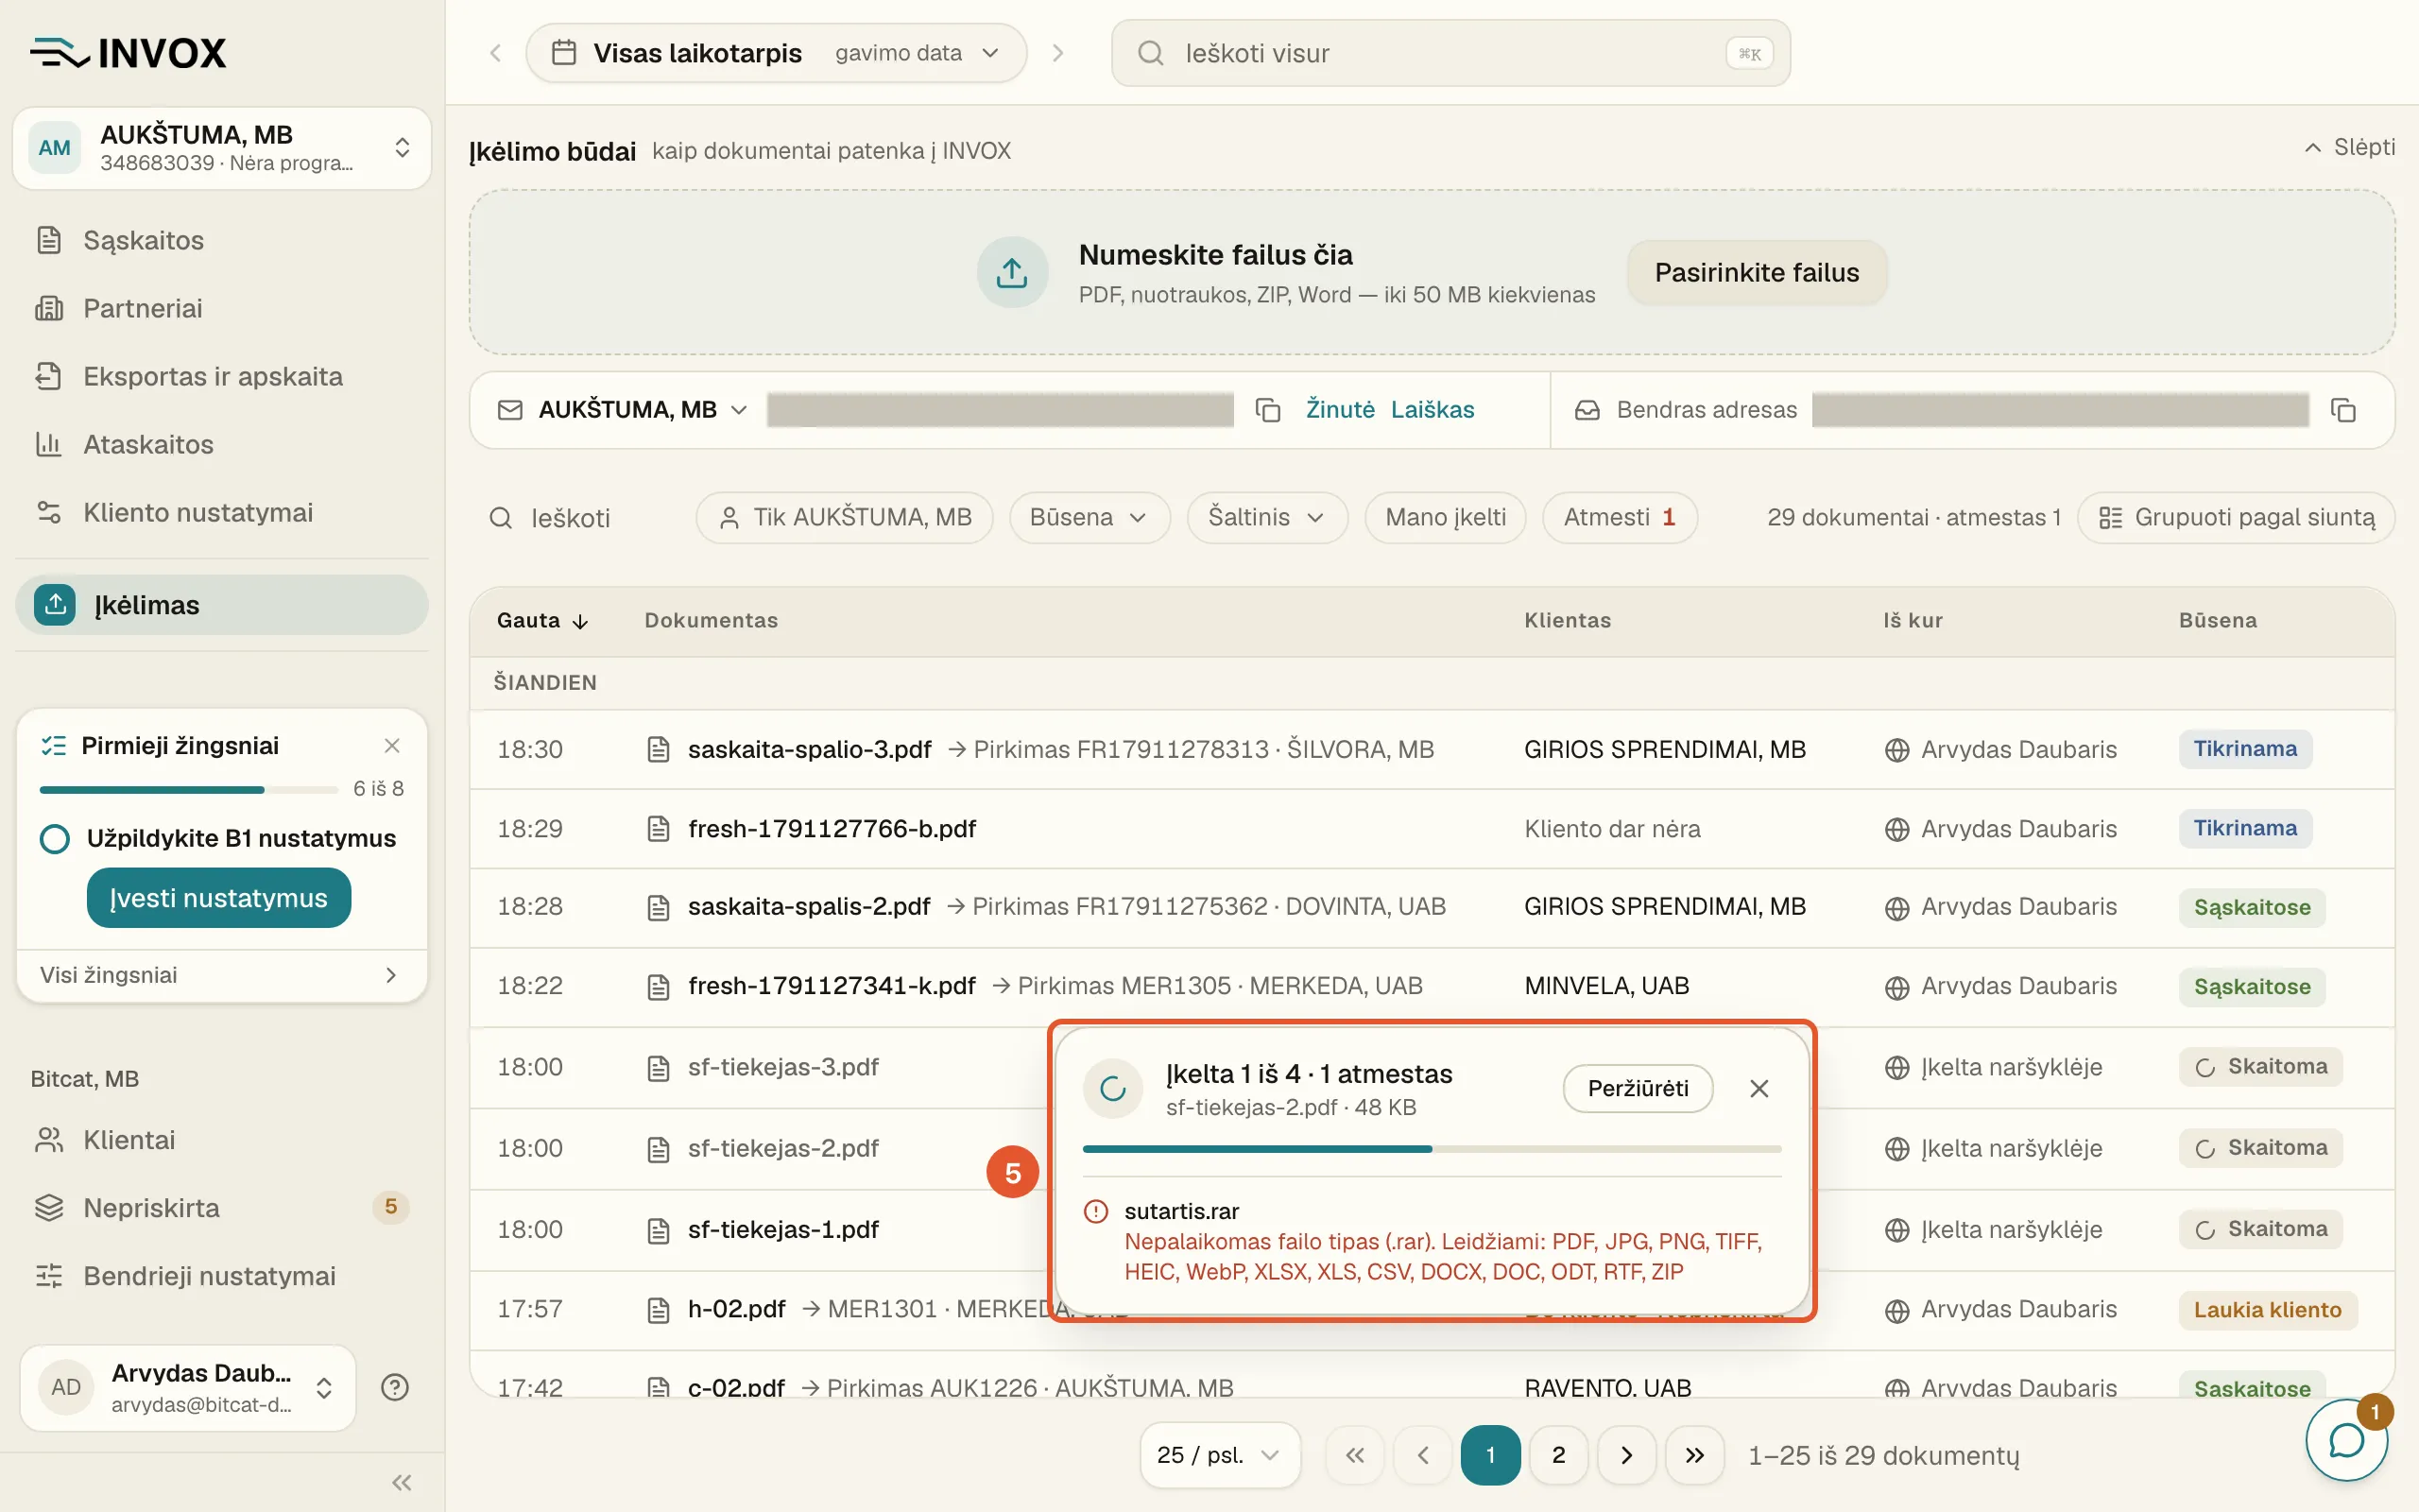Open the AUKŠTUMA, MB company switcher
2419x1512 pixels.
(222, 148)
